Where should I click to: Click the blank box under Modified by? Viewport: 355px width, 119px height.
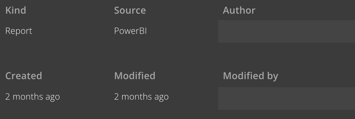click(286, 99)
